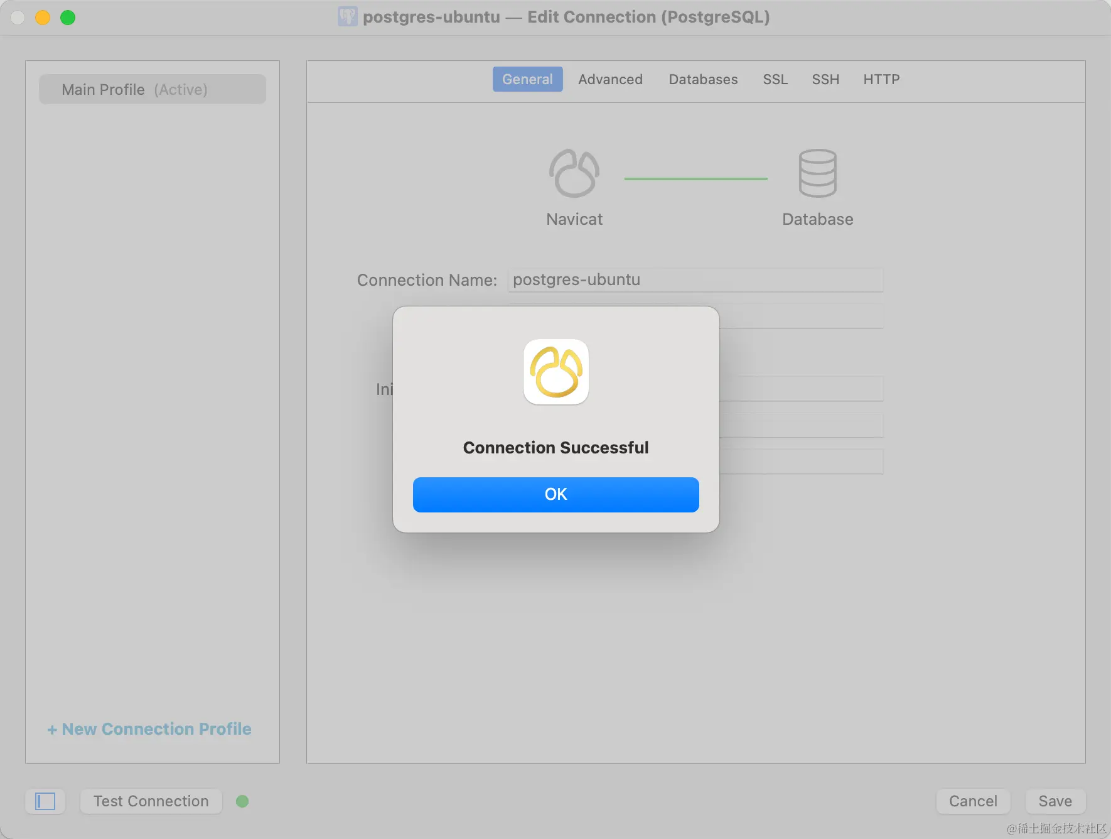Open the Advanced tab

click(611, 79)
